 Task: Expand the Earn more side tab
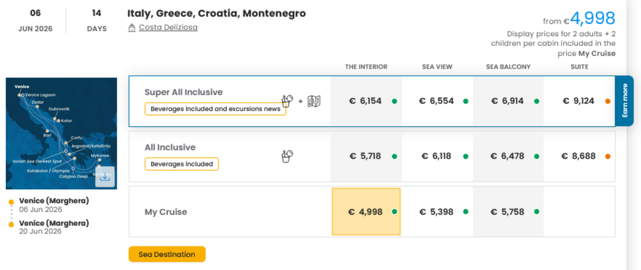[x=624, y=101]
